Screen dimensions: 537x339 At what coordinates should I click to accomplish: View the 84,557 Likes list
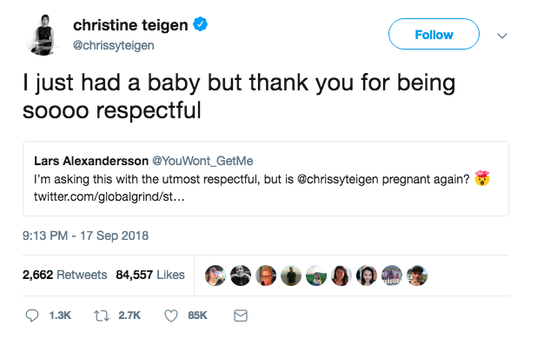pyautogui.click(x=150, y=275)
